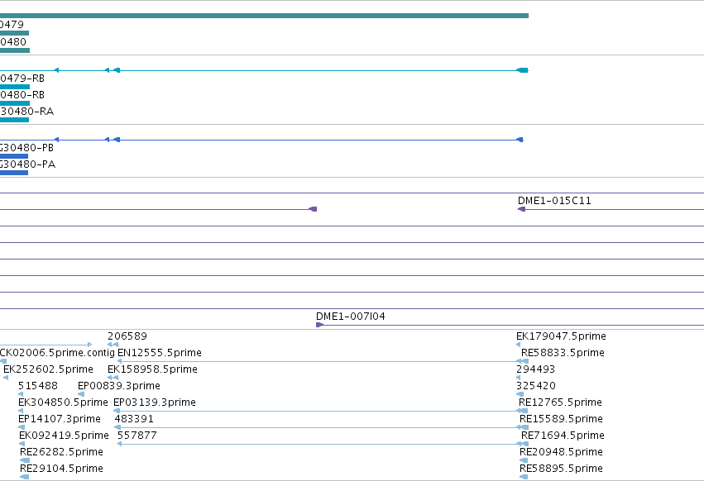Click the RE58833.5prime alignment end block
The height and width of the screenshot is (481, 704).
pos(523,361)
